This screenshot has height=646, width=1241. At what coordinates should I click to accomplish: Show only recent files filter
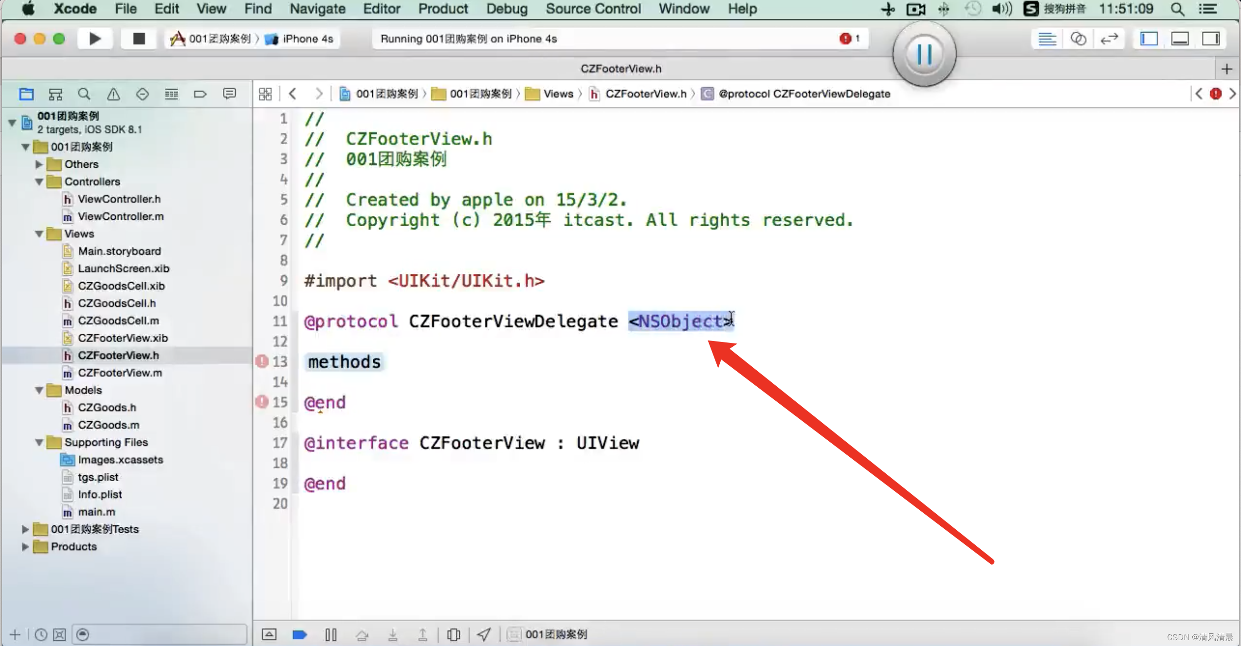point(41,634)
